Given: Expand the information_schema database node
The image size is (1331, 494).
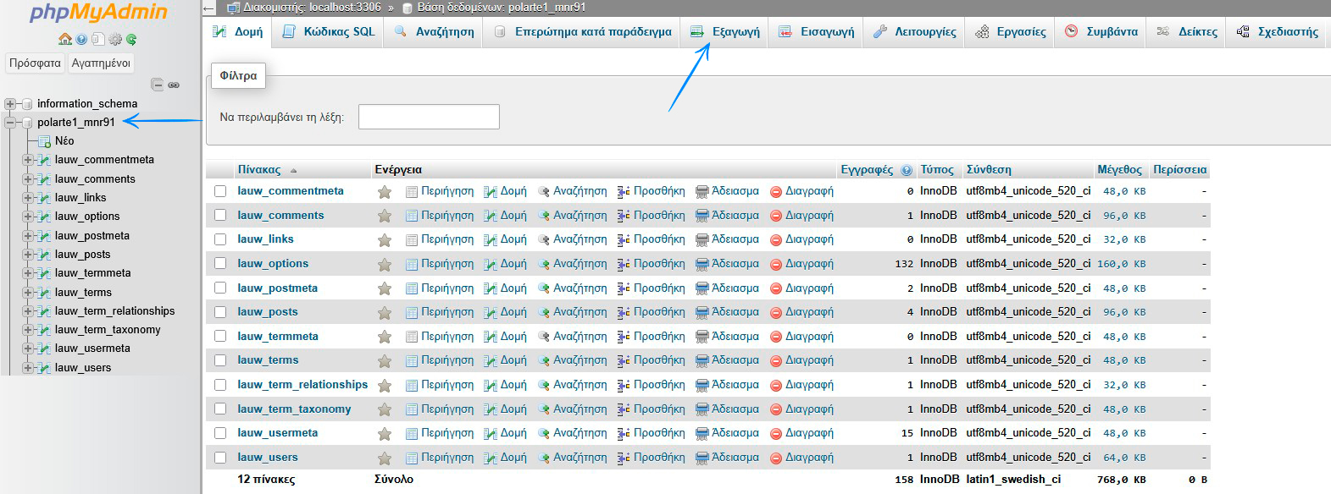Looking at the screenshot, I should pos(10,104).
